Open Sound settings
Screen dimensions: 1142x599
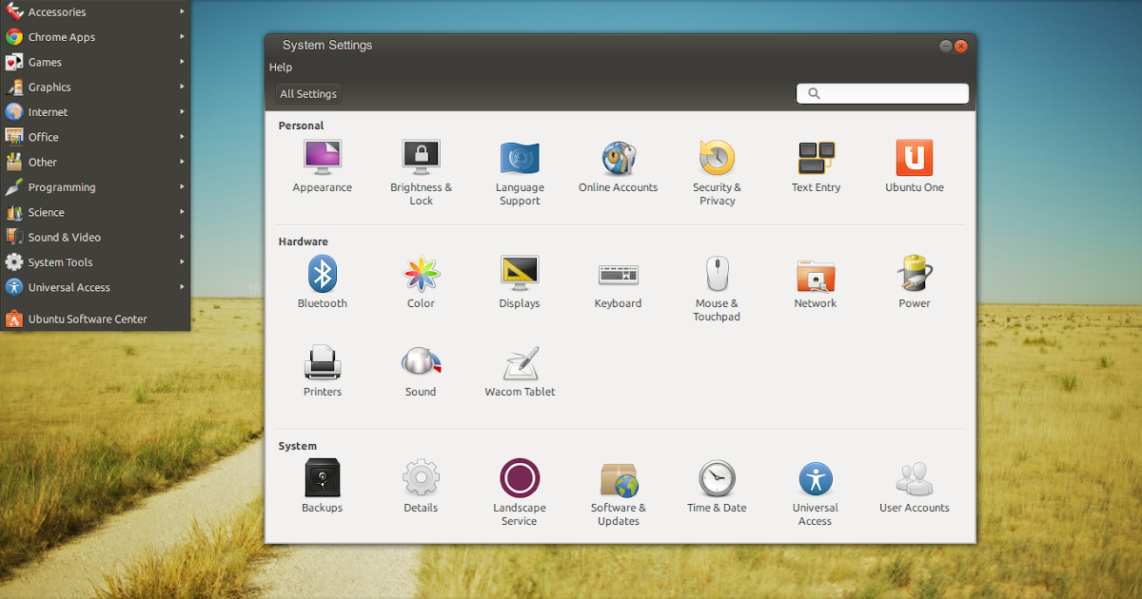tap(421, 372)
